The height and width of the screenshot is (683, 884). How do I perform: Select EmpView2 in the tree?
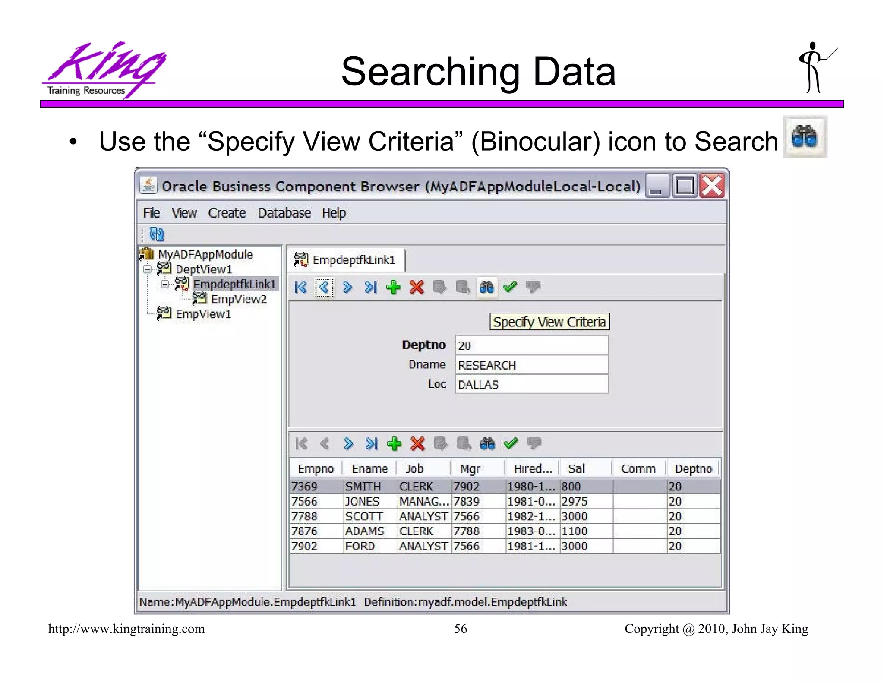point(239,299)
